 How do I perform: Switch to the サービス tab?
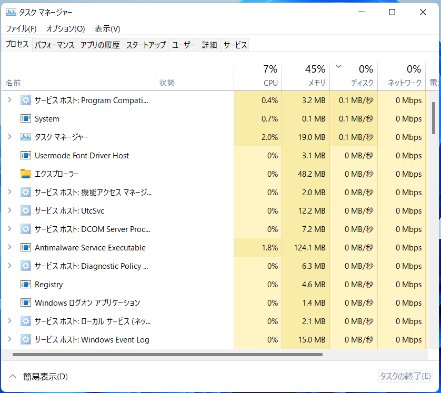[235, 45]
